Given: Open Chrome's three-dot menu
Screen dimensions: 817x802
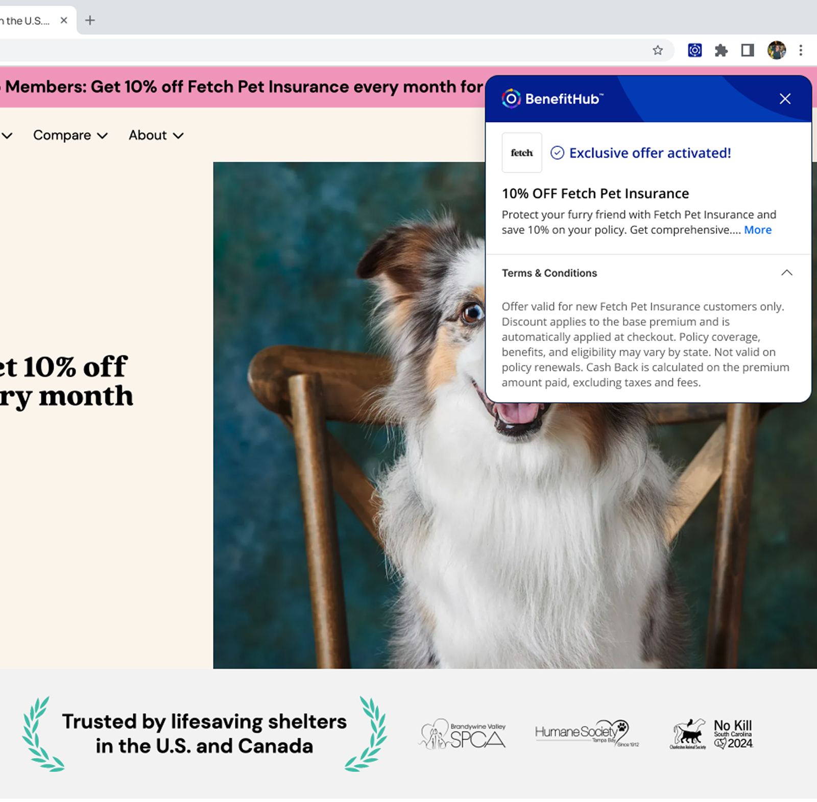Looking at the screenshot, I should (801, 50).
